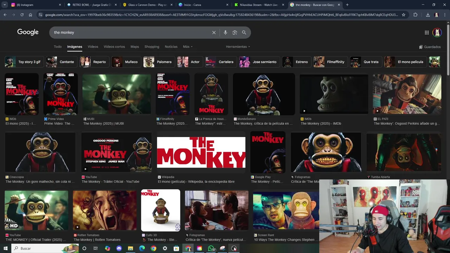The height and width of the screenshot is (253, 450).
Task: Select the Cartelera suggestion chip
Action: [221, 62]
